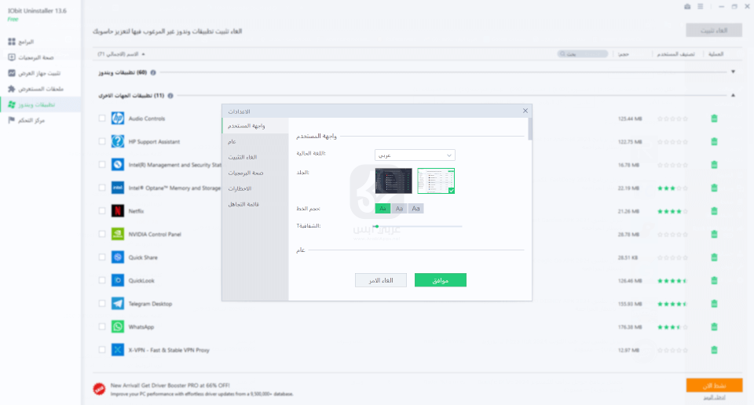
Task: Open قائمة التجاهل settings tab
Action: 255,204
